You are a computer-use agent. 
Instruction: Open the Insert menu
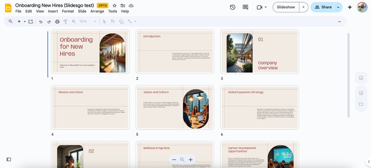tap(53, 11)
